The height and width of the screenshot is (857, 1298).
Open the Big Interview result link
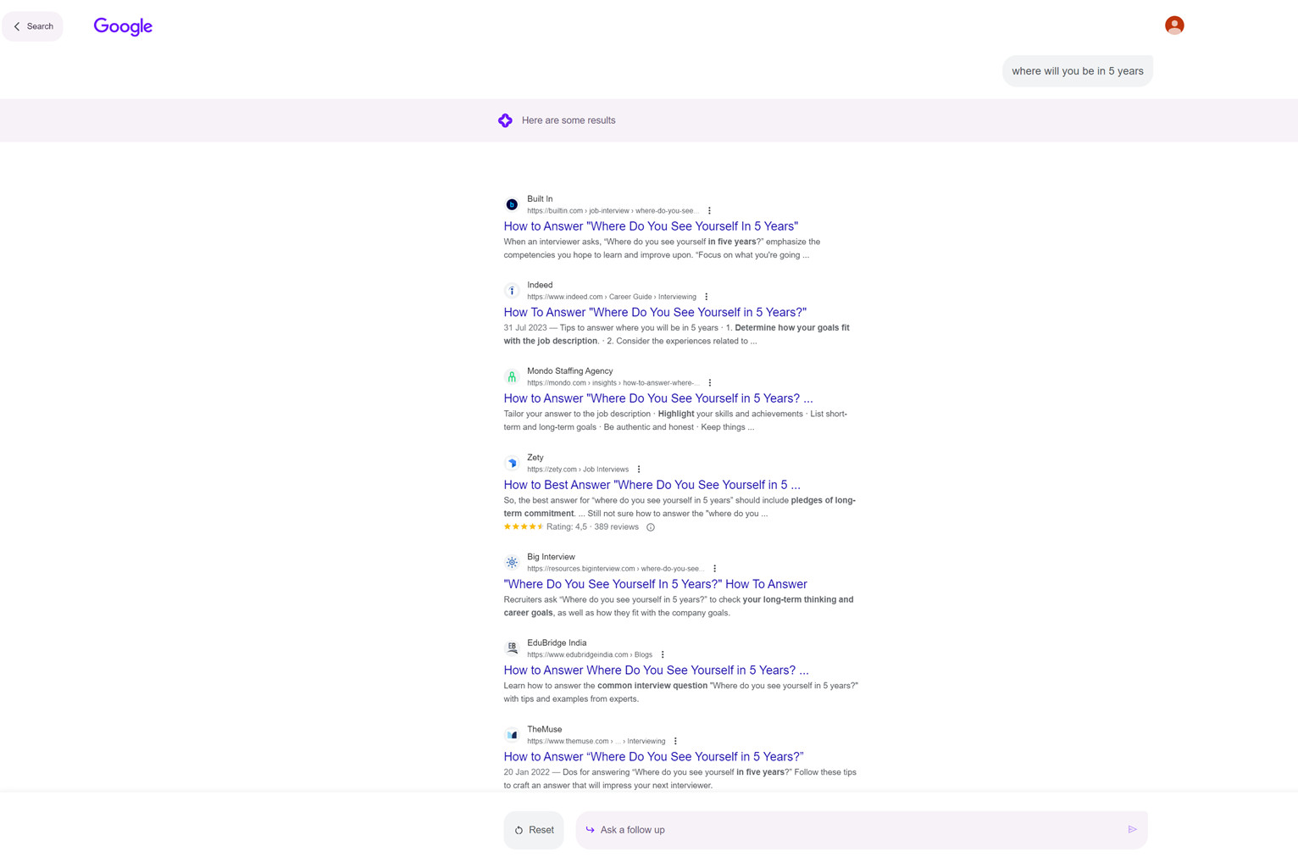(x=655, y=583)
